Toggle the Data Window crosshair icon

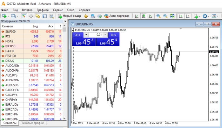[31, 16]
